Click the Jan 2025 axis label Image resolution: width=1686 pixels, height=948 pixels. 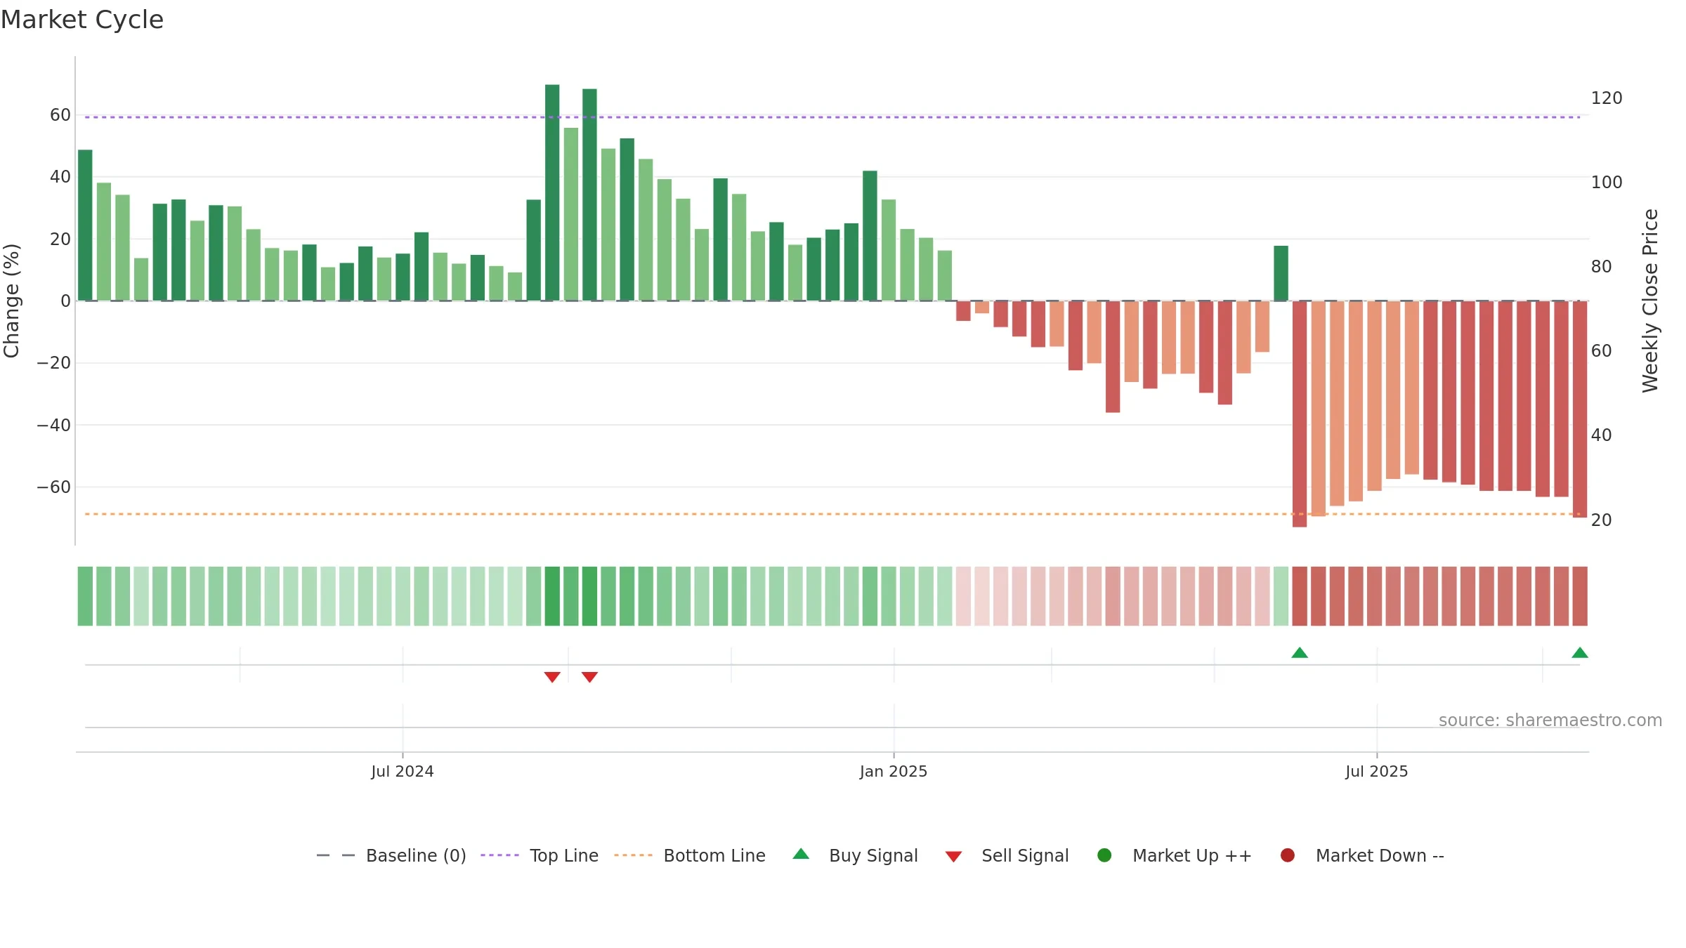[x=894, y=771]
